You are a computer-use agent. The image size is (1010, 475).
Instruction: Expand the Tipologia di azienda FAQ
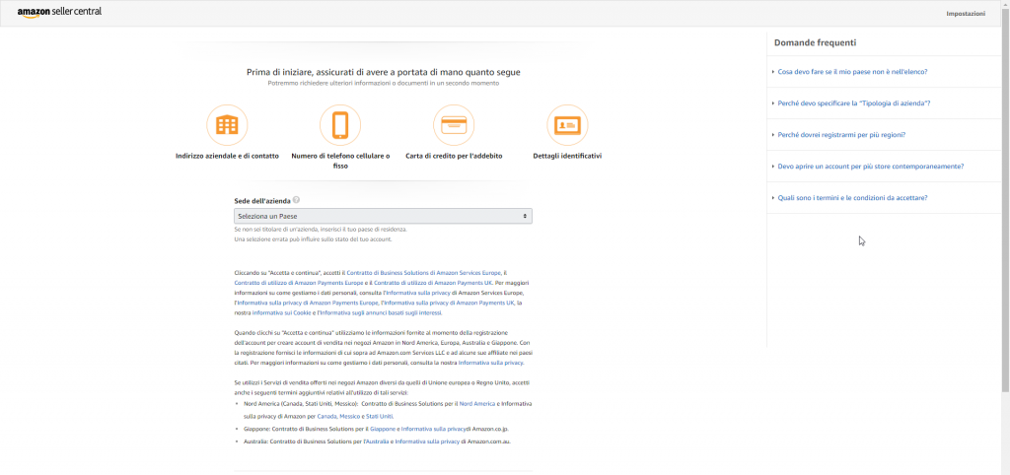point(854,103)
